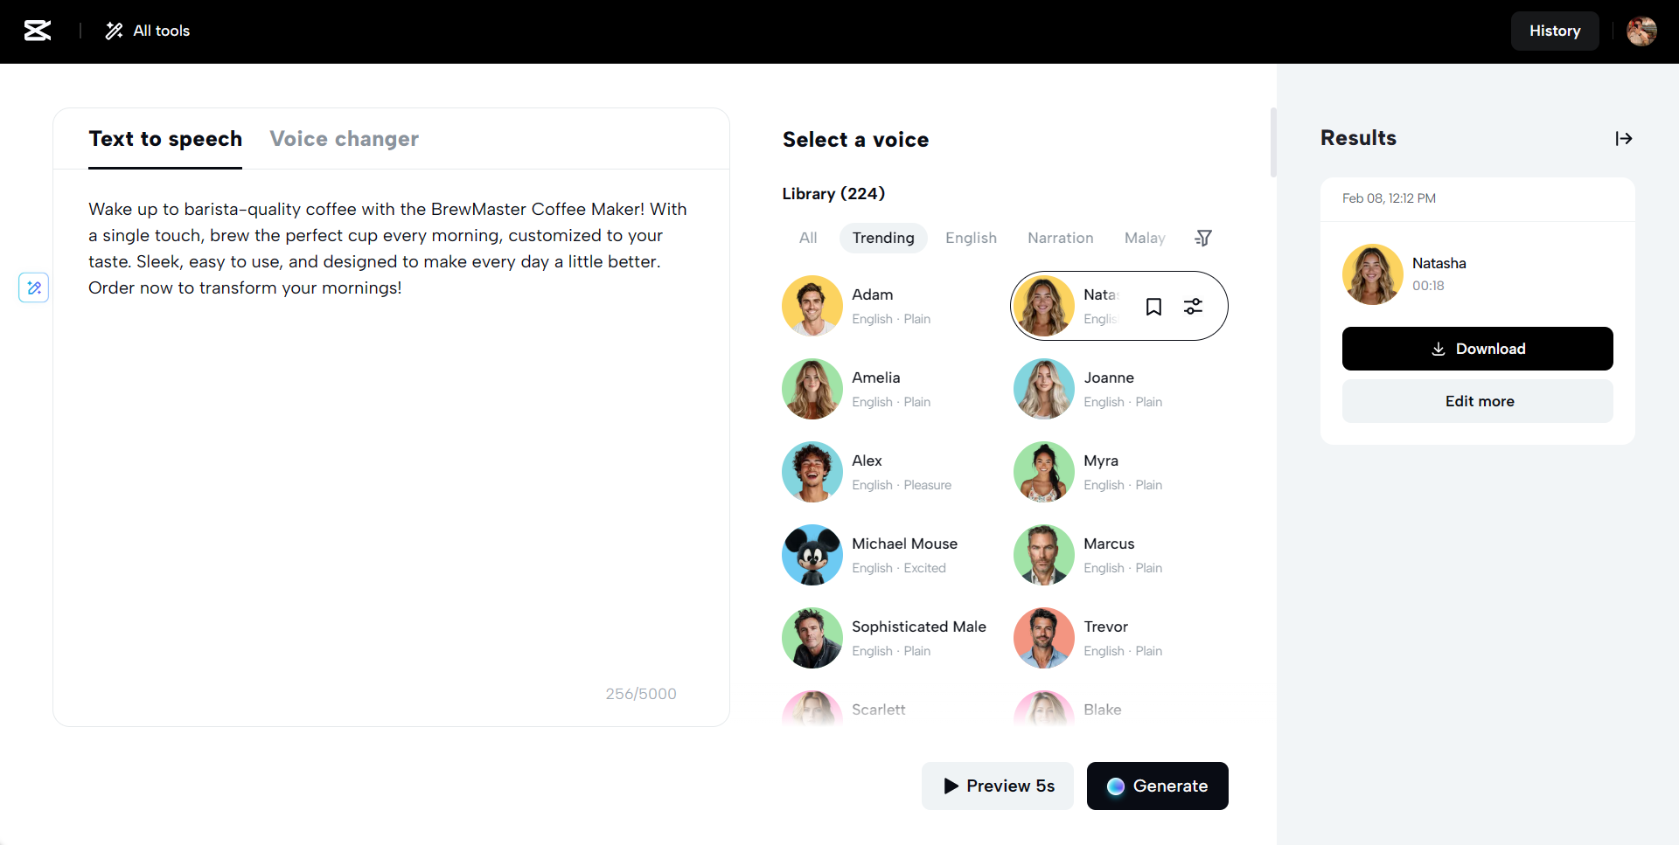Viewport: 1679px width, 845px height.
Task: Switch to the Voice changer tab
Action: tap(344, 139)
